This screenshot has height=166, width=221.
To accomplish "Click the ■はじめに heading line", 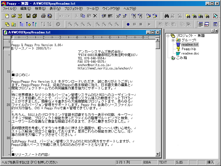I will [20, 75].
